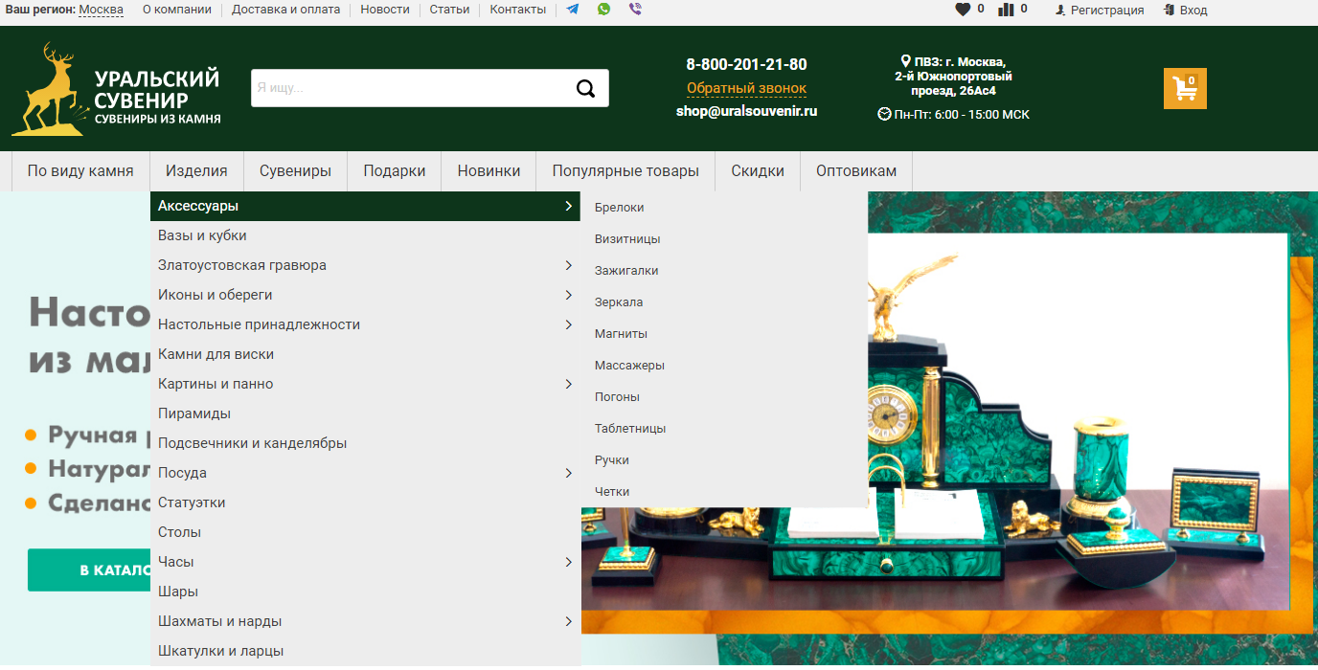Open the WhatsApp chat icon
1318x670 pixels.
click(603, 10)
